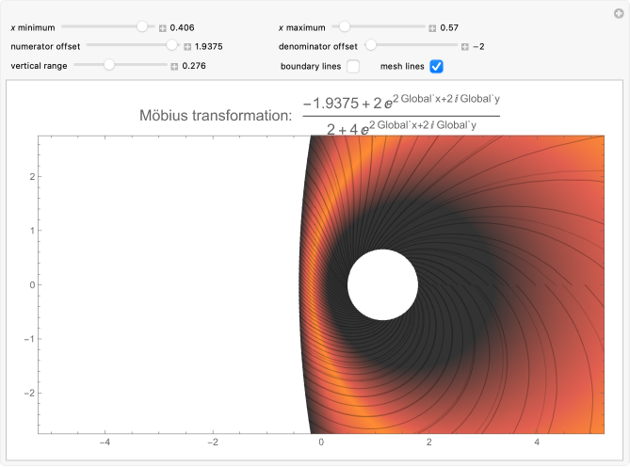The height and width of the screenshot is (467, 630).
Task: Click the 'boundary lines' text label
Action: [310, 66]
